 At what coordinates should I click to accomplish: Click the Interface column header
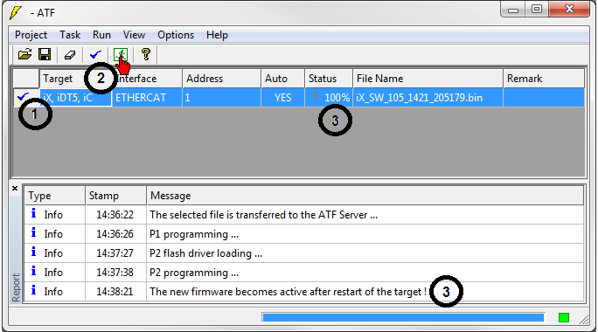tap(147, 79)
